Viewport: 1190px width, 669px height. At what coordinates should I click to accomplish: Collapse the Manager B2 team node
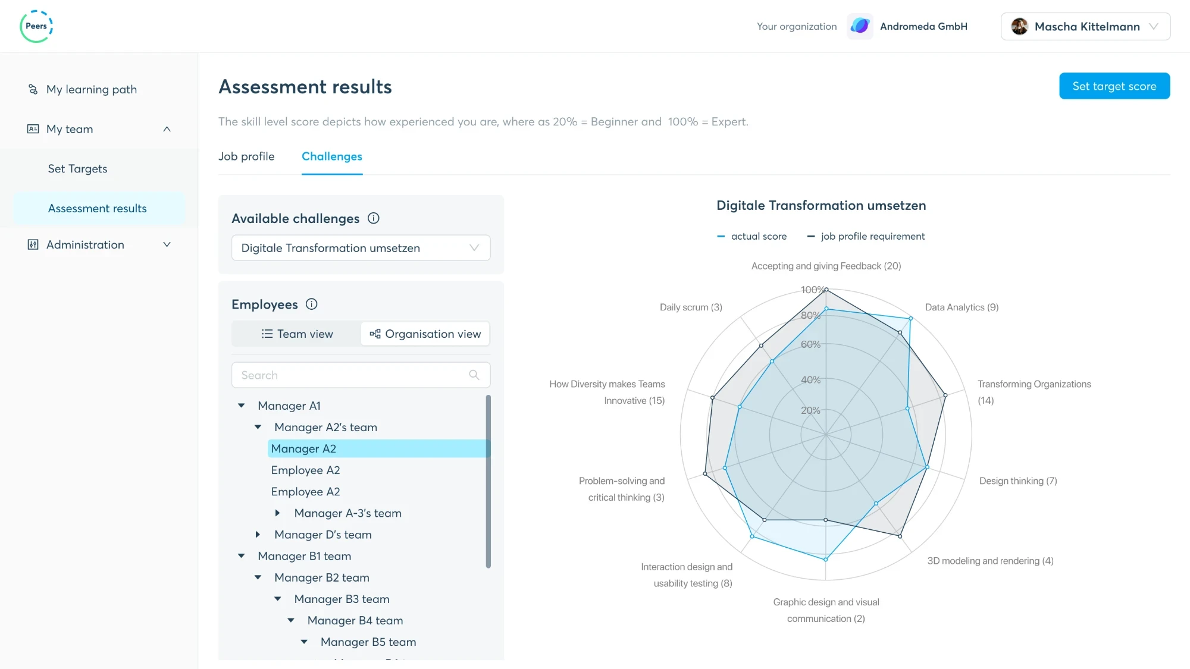click(x=258, y=577)
